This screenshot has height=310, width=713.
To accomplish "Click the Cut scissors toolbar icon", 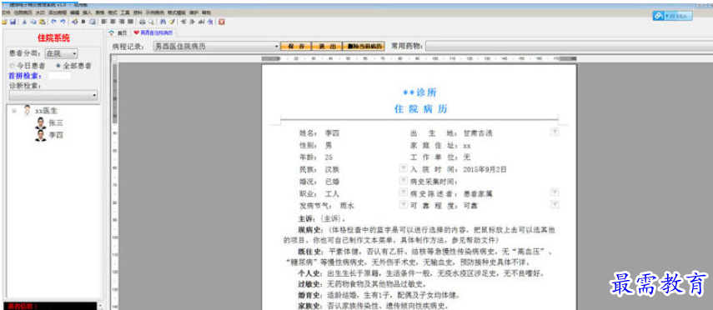I will point(24,22).
